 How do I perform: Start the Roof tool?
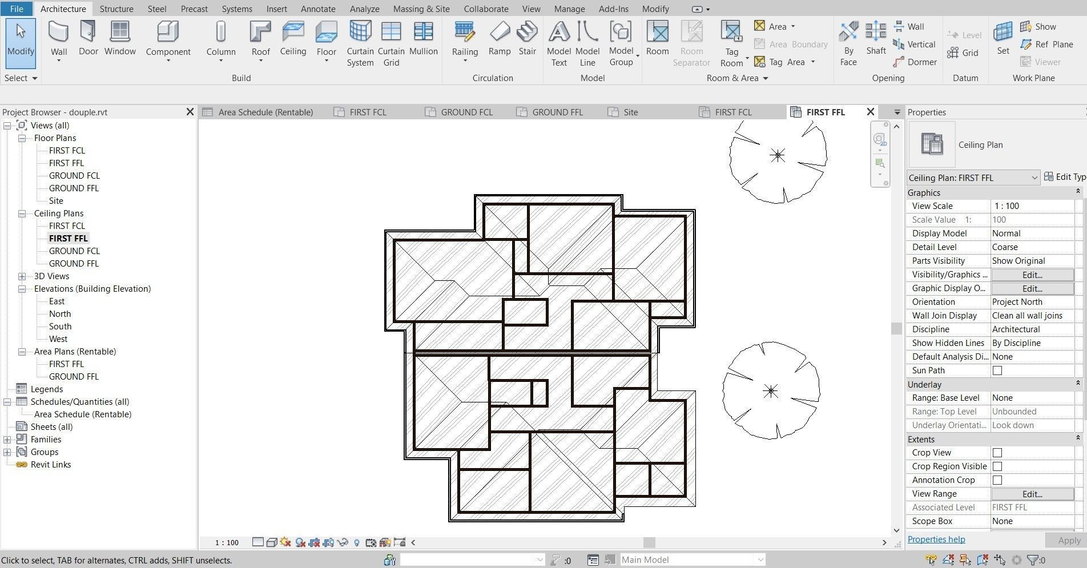260,40
